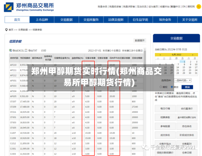The image size is (202, 156).
Task: Click the 涨跌停板(%) column header
Action: (x=78, y=58)
